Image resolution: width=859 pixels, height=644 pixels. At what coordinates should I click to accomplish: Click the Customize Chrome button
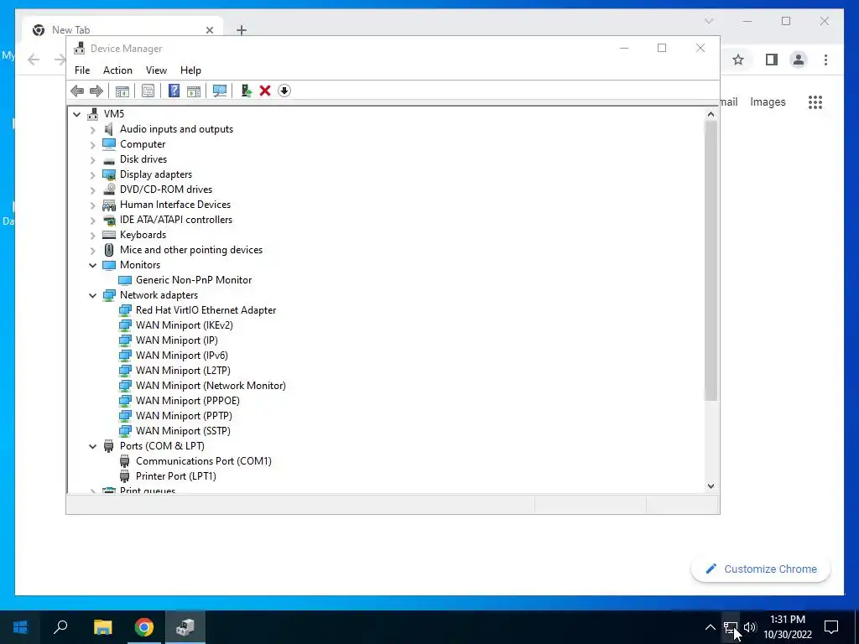[x=761, y=569]
